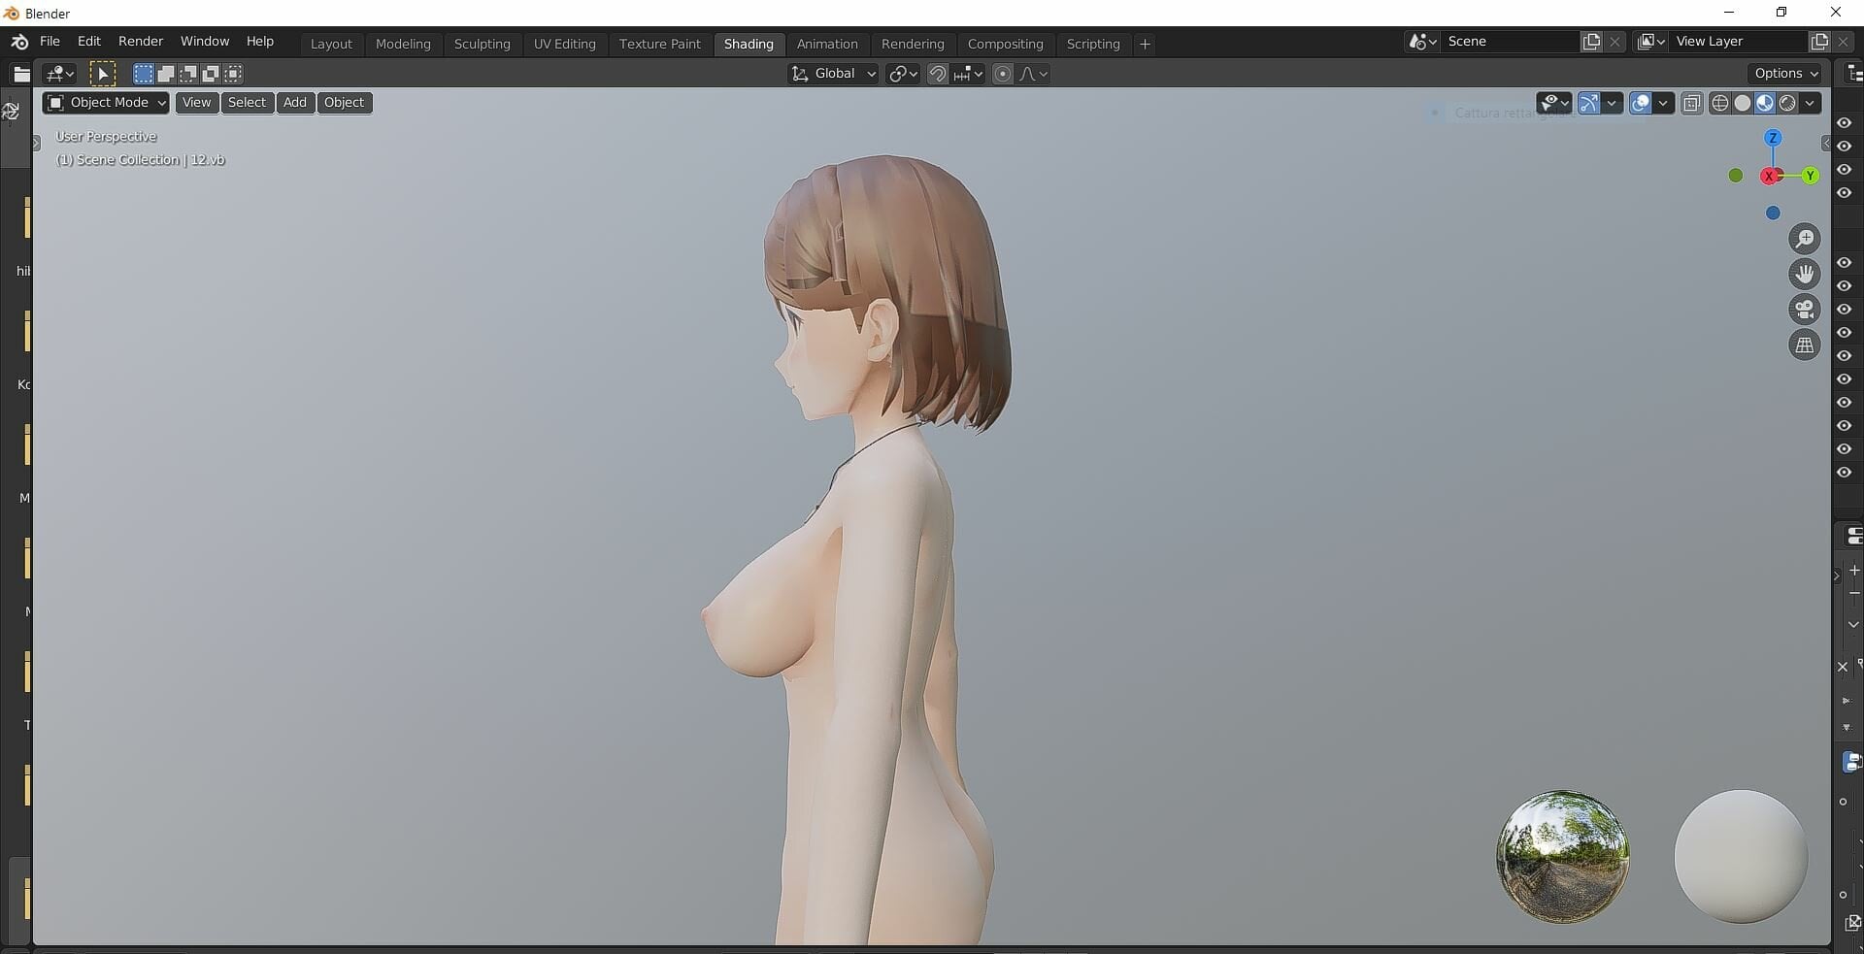Click the add workspace plus icon
The image size is (1864, 954).
pyautogui.click(x=1145, y=44)
